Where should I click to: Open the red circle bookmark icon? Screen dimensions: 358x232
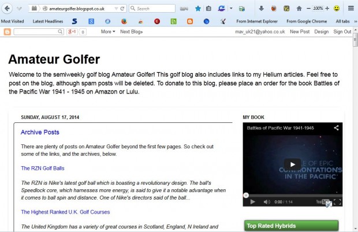click(x=157, y=21)
